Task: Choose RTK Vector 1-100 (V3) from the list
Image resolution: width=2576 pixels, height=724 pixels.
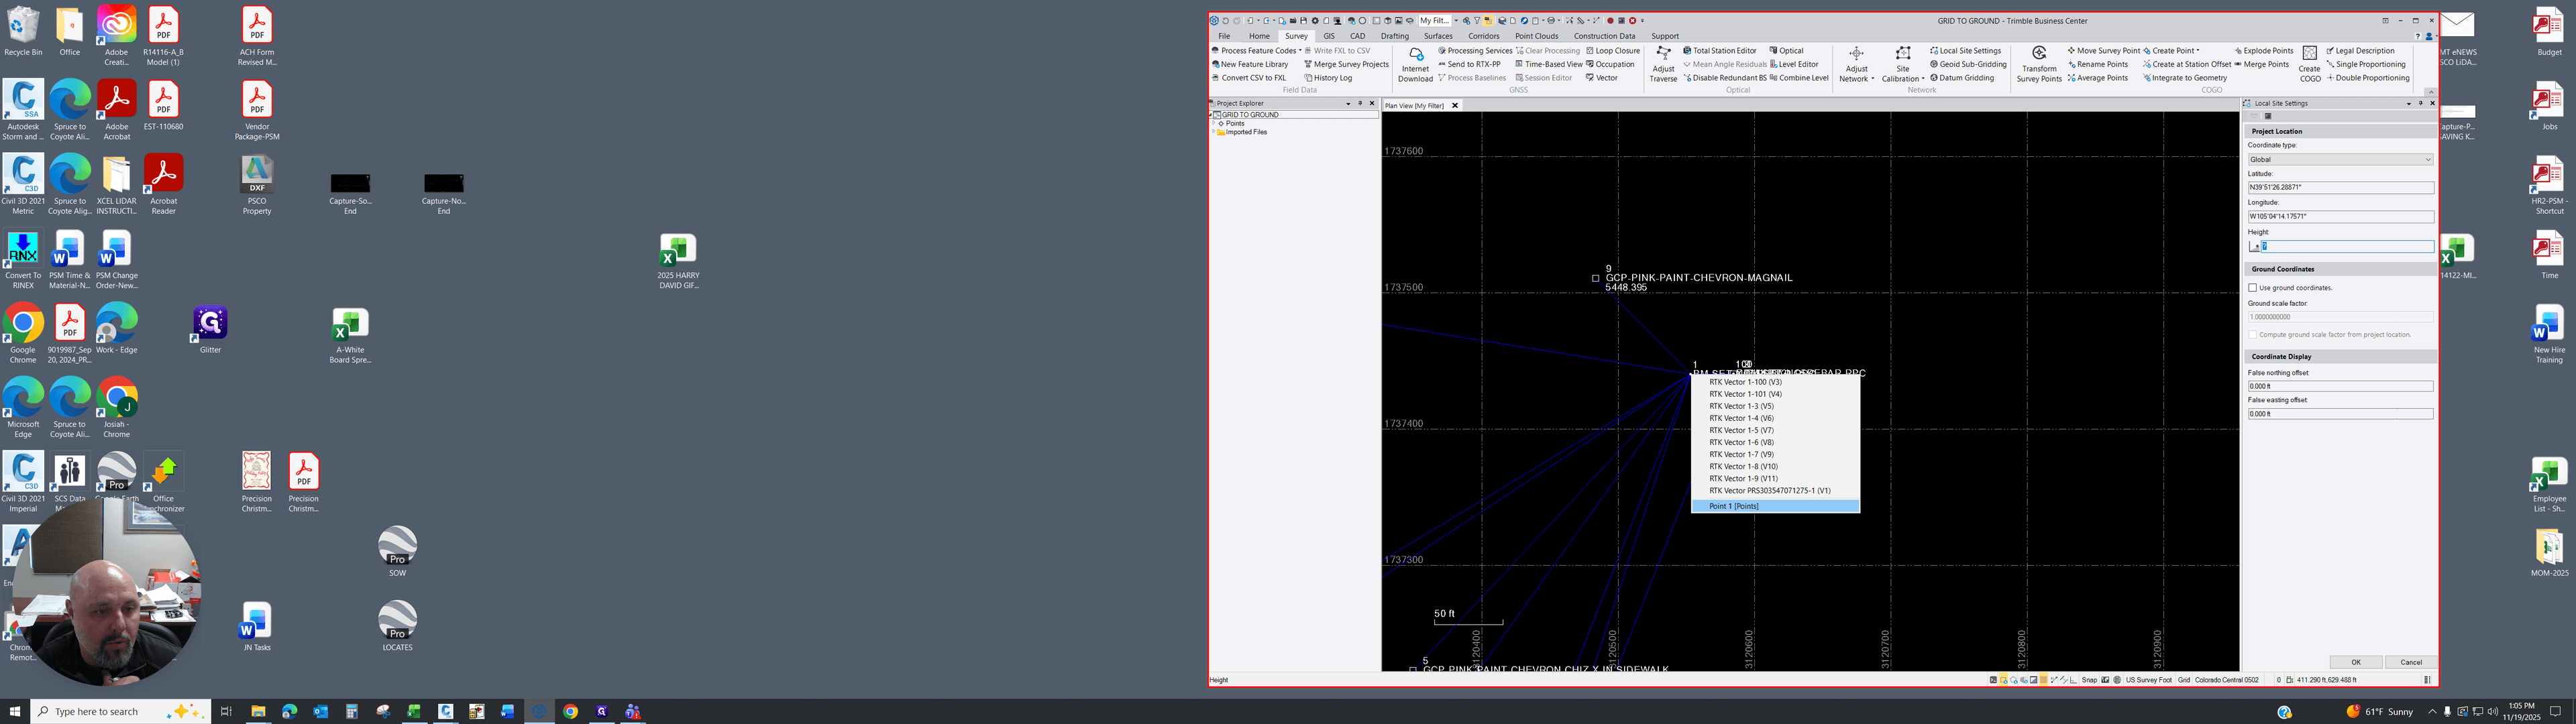Action: [1775, 382]
